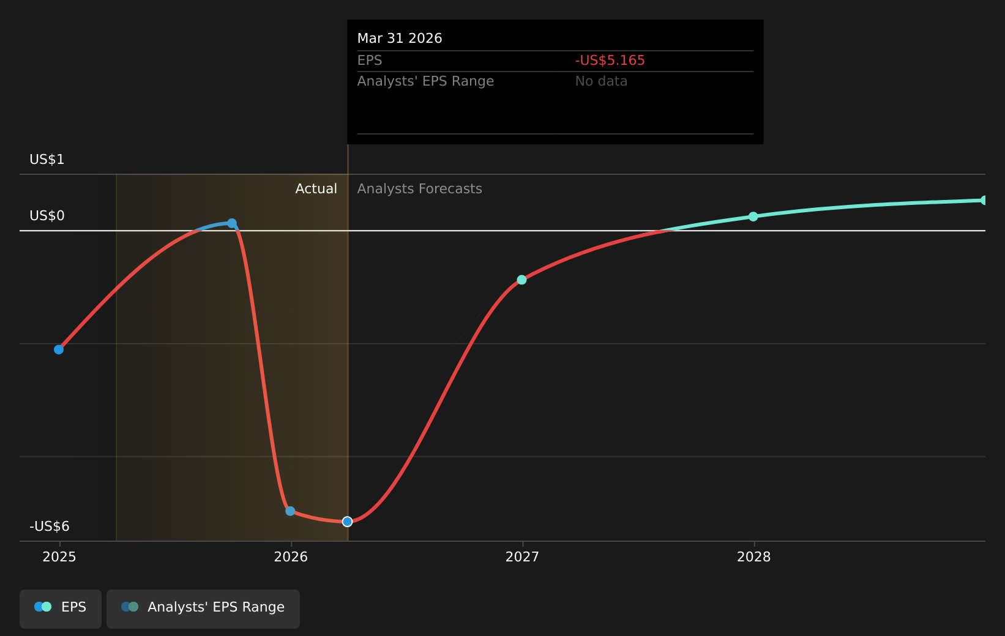
Task: Click the No data value in tooltip
Action: pos(601,81)
